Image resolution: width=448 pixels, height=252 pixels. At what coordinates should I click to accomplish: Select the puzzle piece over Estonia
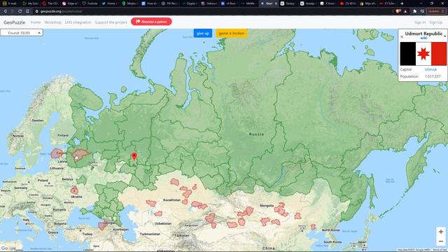click(x=57, y=154)
